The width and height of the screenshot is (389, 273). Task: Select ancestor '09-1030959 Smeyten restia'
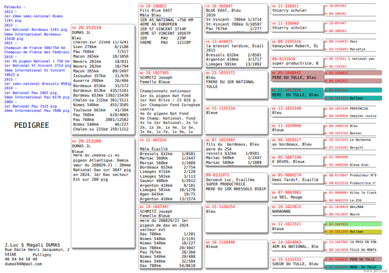[x=350, y=116]
